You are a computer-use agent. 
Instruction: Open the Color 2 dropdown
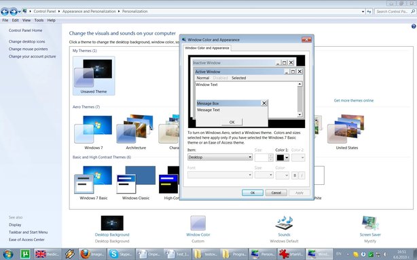[x=298, y=158]
